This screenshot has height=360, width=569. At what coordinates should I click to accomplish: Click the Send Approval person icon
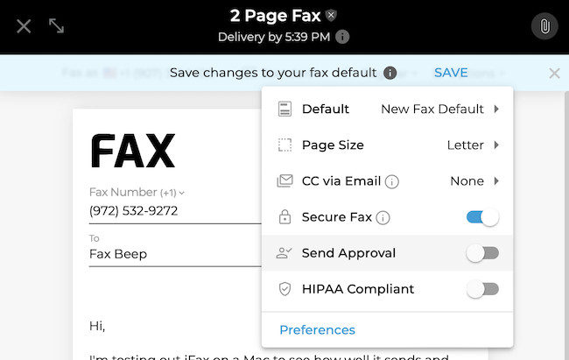click(x=284, y=253)
